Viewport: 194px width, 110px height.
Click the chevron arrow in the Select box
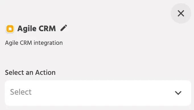click(178, 93)
